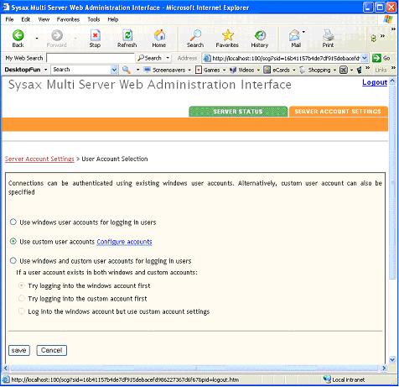Follow Server Account Settings breadcrumb link

pyautogui.click(x=39, y=159)
